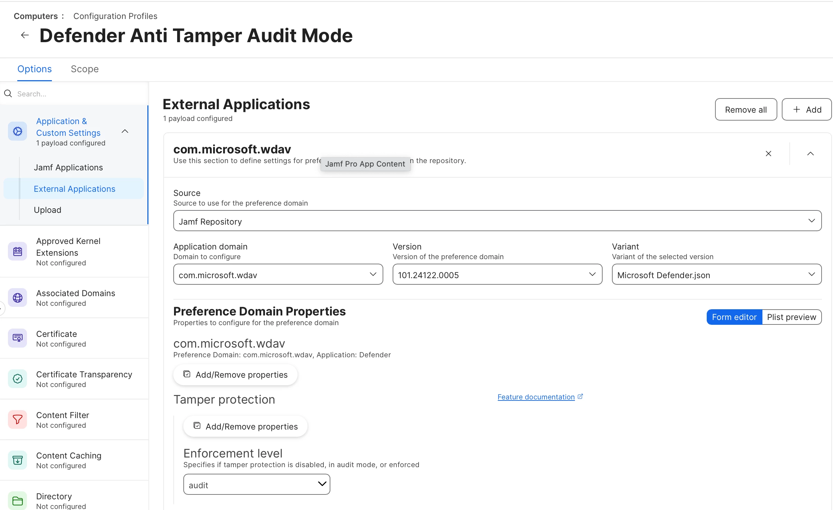833x510 pixels.
Task: Open the Certificate Transparency payload
Action: point(74,379)
